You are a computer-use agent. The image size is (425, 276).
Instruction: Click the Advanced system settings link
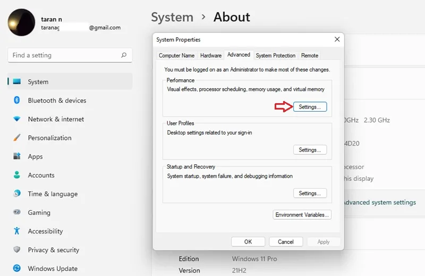(379, 203)
